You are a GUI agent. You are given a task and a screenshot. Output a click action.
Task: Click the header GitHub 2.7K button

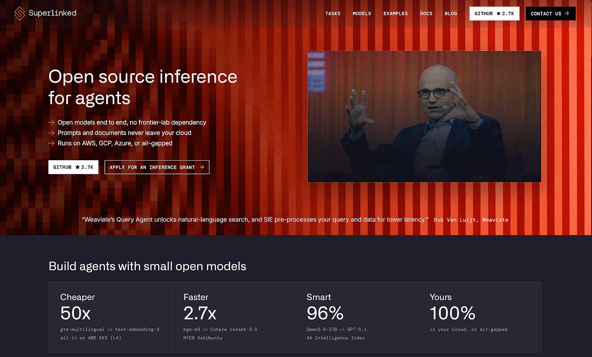pyautogui.click(x=494, y=13)
